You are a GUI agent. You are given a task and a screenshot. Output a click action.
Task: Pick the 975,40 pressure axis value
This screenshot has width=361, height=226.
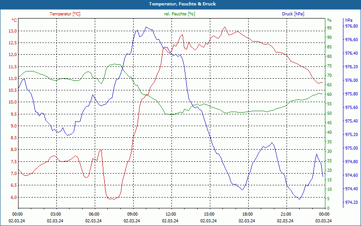[x=352, y=121]
